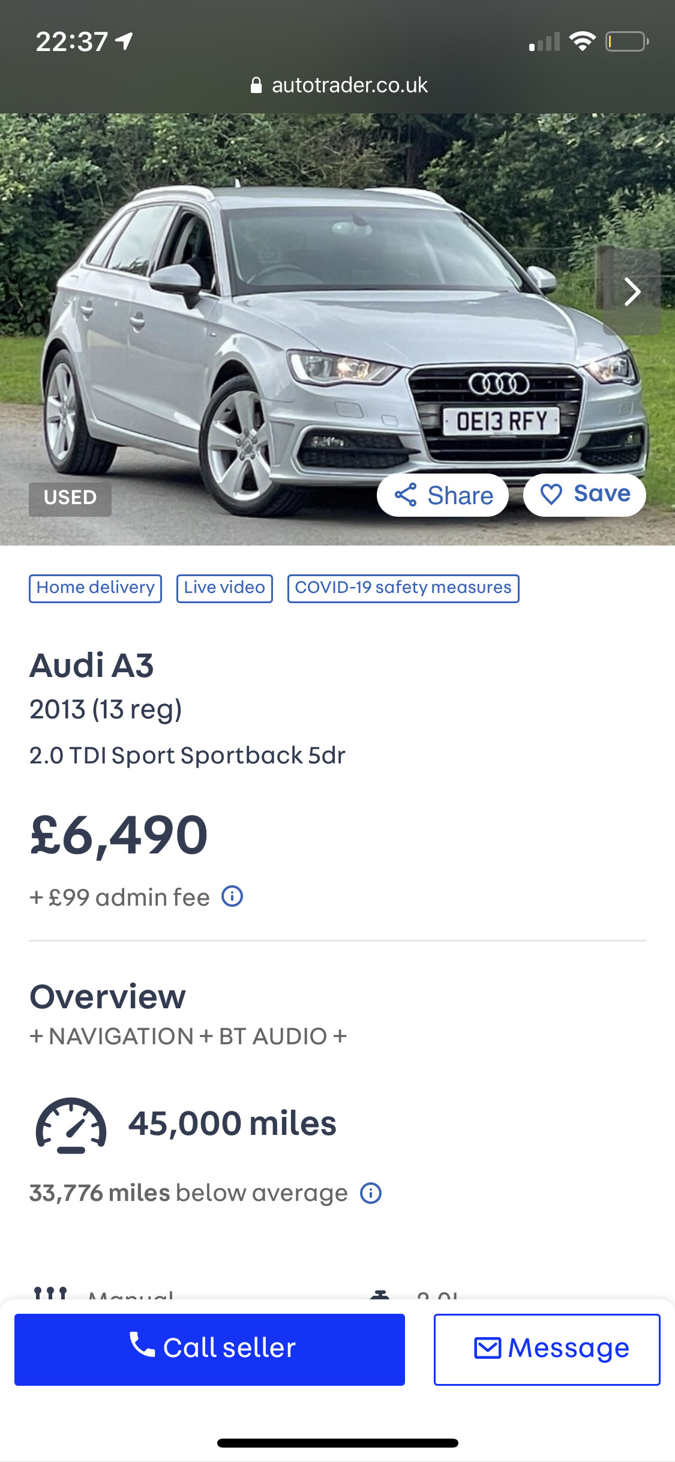Tap the Live video tag
The image size is (675, 1462).
coord(224,588)
